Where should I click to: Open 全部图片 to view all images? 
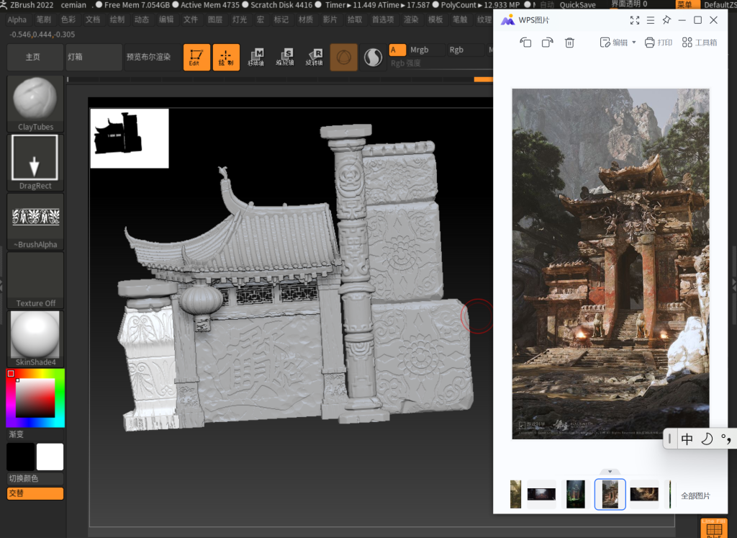[696, 496]
